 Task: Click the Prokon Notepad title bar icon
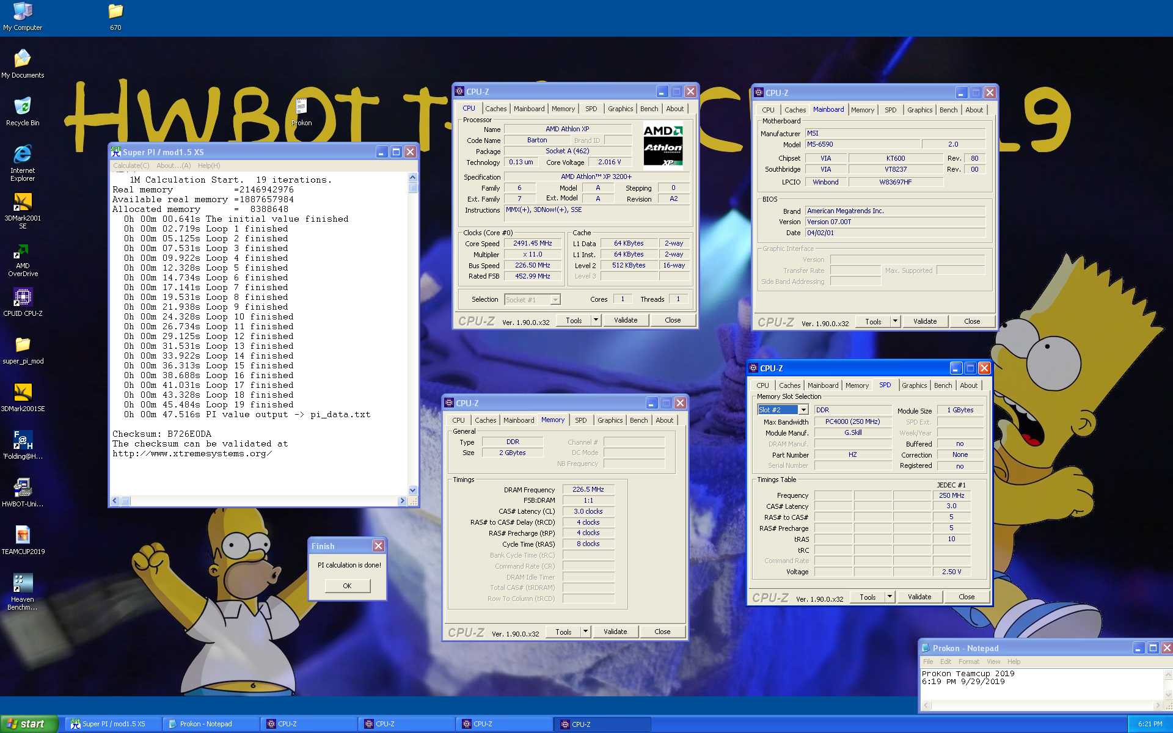pos(926,648)
